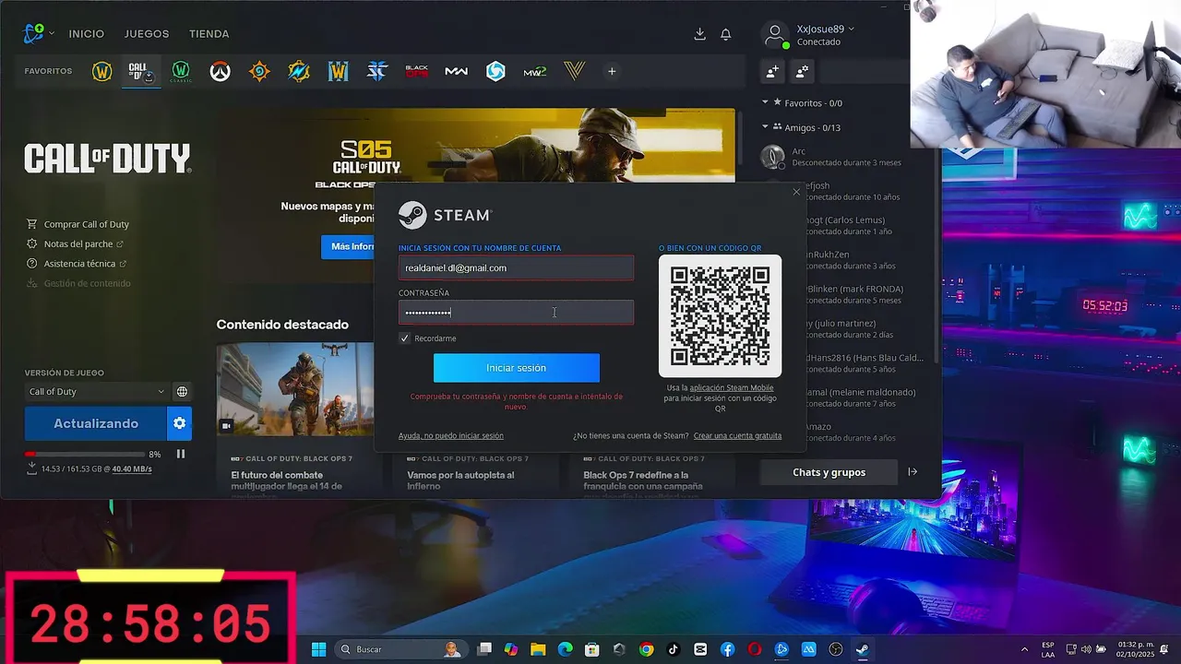Expand Call of Duty game version dropdown
Image resolution: width=1181 pixels, height=664 pixels.
tap(96, 392)
